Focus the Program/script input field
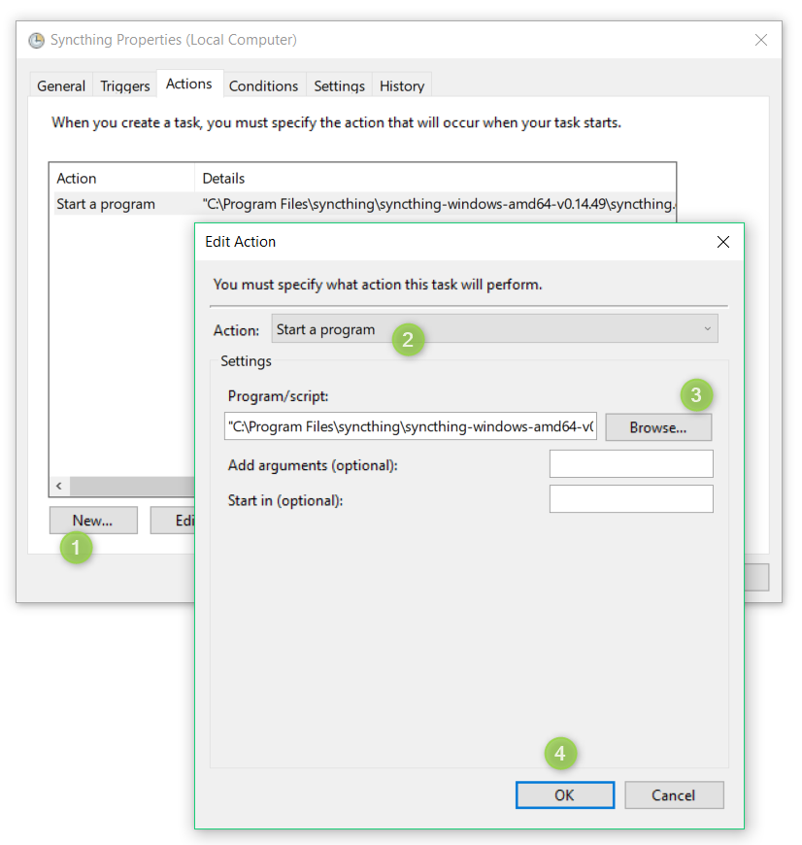The image size is (802, 845). coord(411,426)
